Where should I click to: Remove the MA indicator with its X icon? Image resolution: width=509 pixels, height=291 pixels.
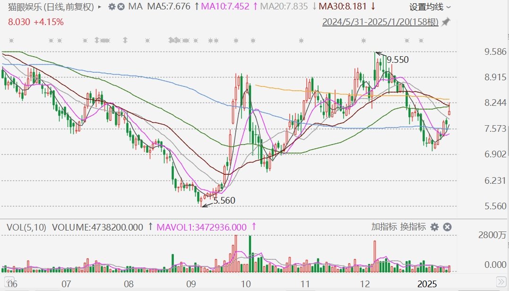(121, 7)
